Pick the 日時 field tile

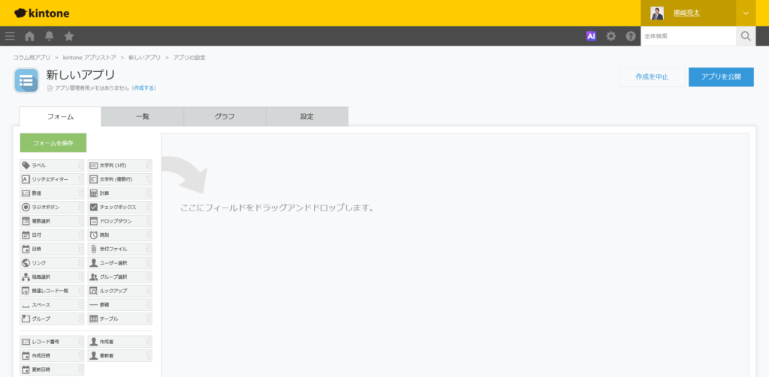click(52, 250)
